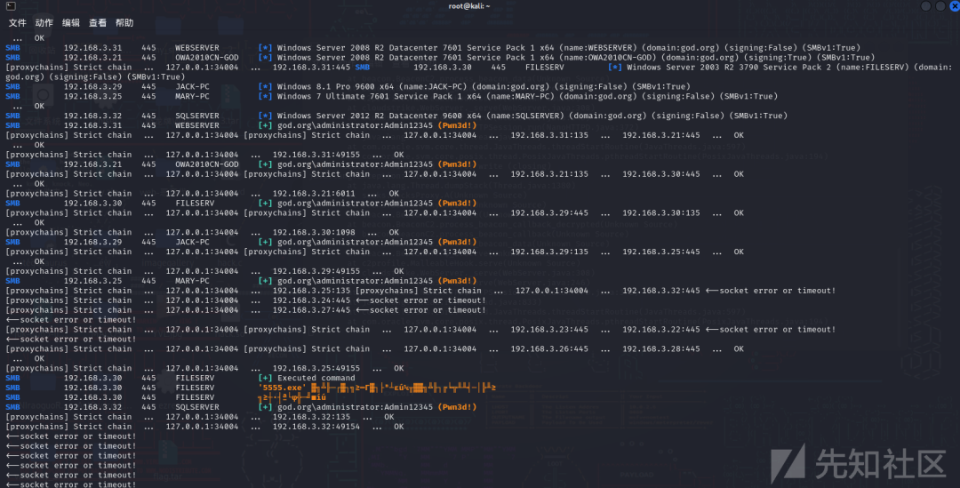Click address "192.168.3.21:135"
Image resolution: width=960 pixels, height=488 pixels.
[x=549, y=174]
